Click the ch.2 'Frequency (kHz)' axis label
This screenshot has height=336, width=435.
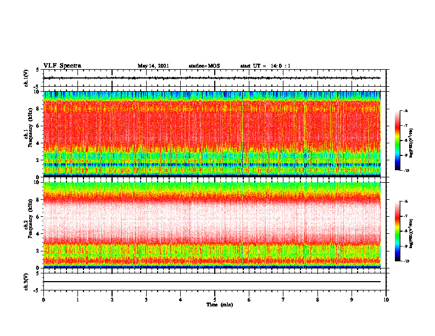(30, 219)
